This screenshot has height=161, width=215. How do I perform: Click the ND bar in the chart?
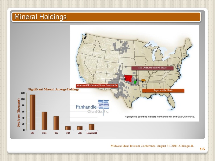[x=68, y=128]
